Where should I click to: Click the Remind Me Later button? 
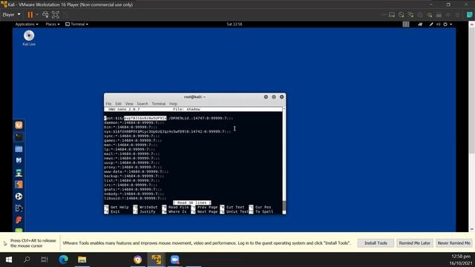(414, 243)
